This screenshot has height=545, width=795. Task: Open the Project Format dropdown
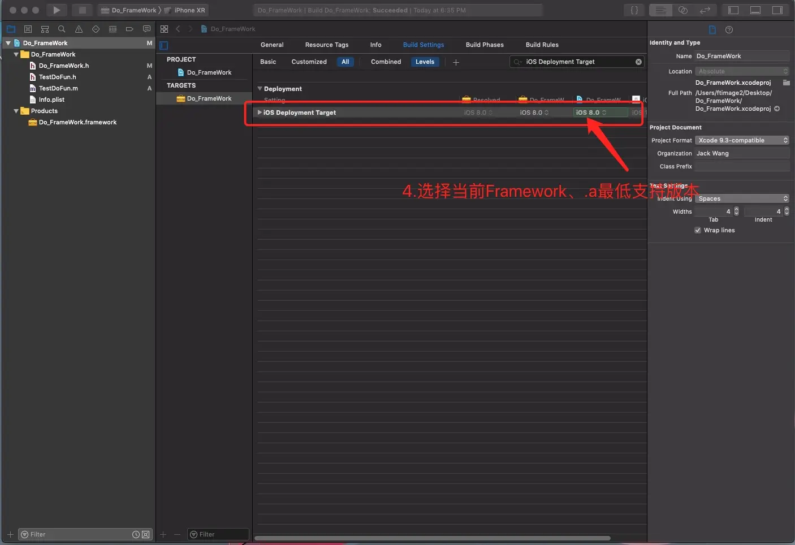(x=742, y=140)
